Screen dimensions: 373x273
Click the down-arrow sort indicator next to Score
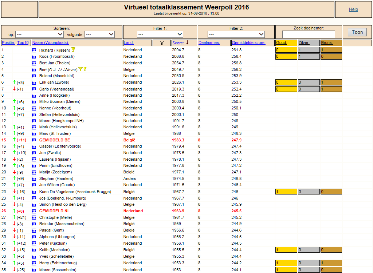pyautogui.click(x=188, y=43)
